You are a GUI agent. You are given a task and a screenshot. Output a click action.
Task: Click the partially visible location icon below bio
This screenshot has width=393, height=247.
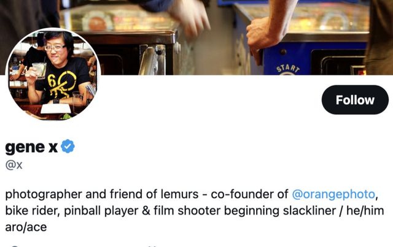point(15,246)
